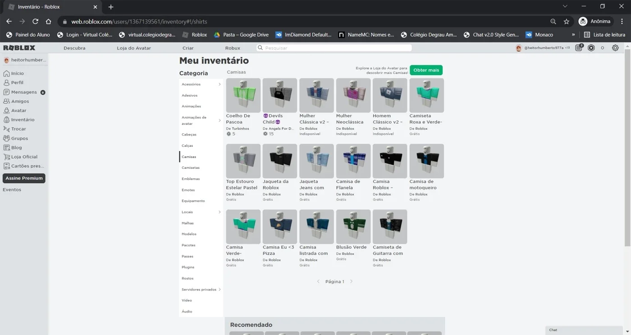This screenshot has height=335, width=631.
Task: Open Painel do Aluno bookmark
Action: pos(28,35)
